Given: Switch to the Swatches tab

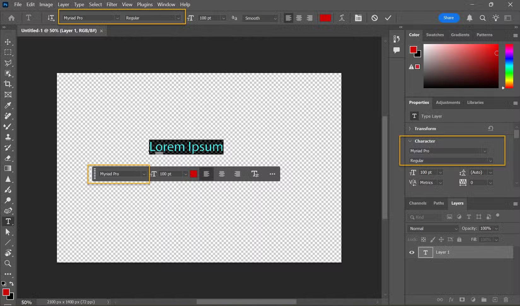Looking at the screenshot, I should (x=435, y=35).
